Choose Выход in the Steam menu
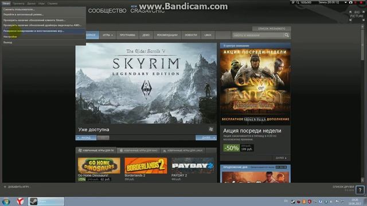The height and width of the screenshot is (206, 367). coord(44,42)
